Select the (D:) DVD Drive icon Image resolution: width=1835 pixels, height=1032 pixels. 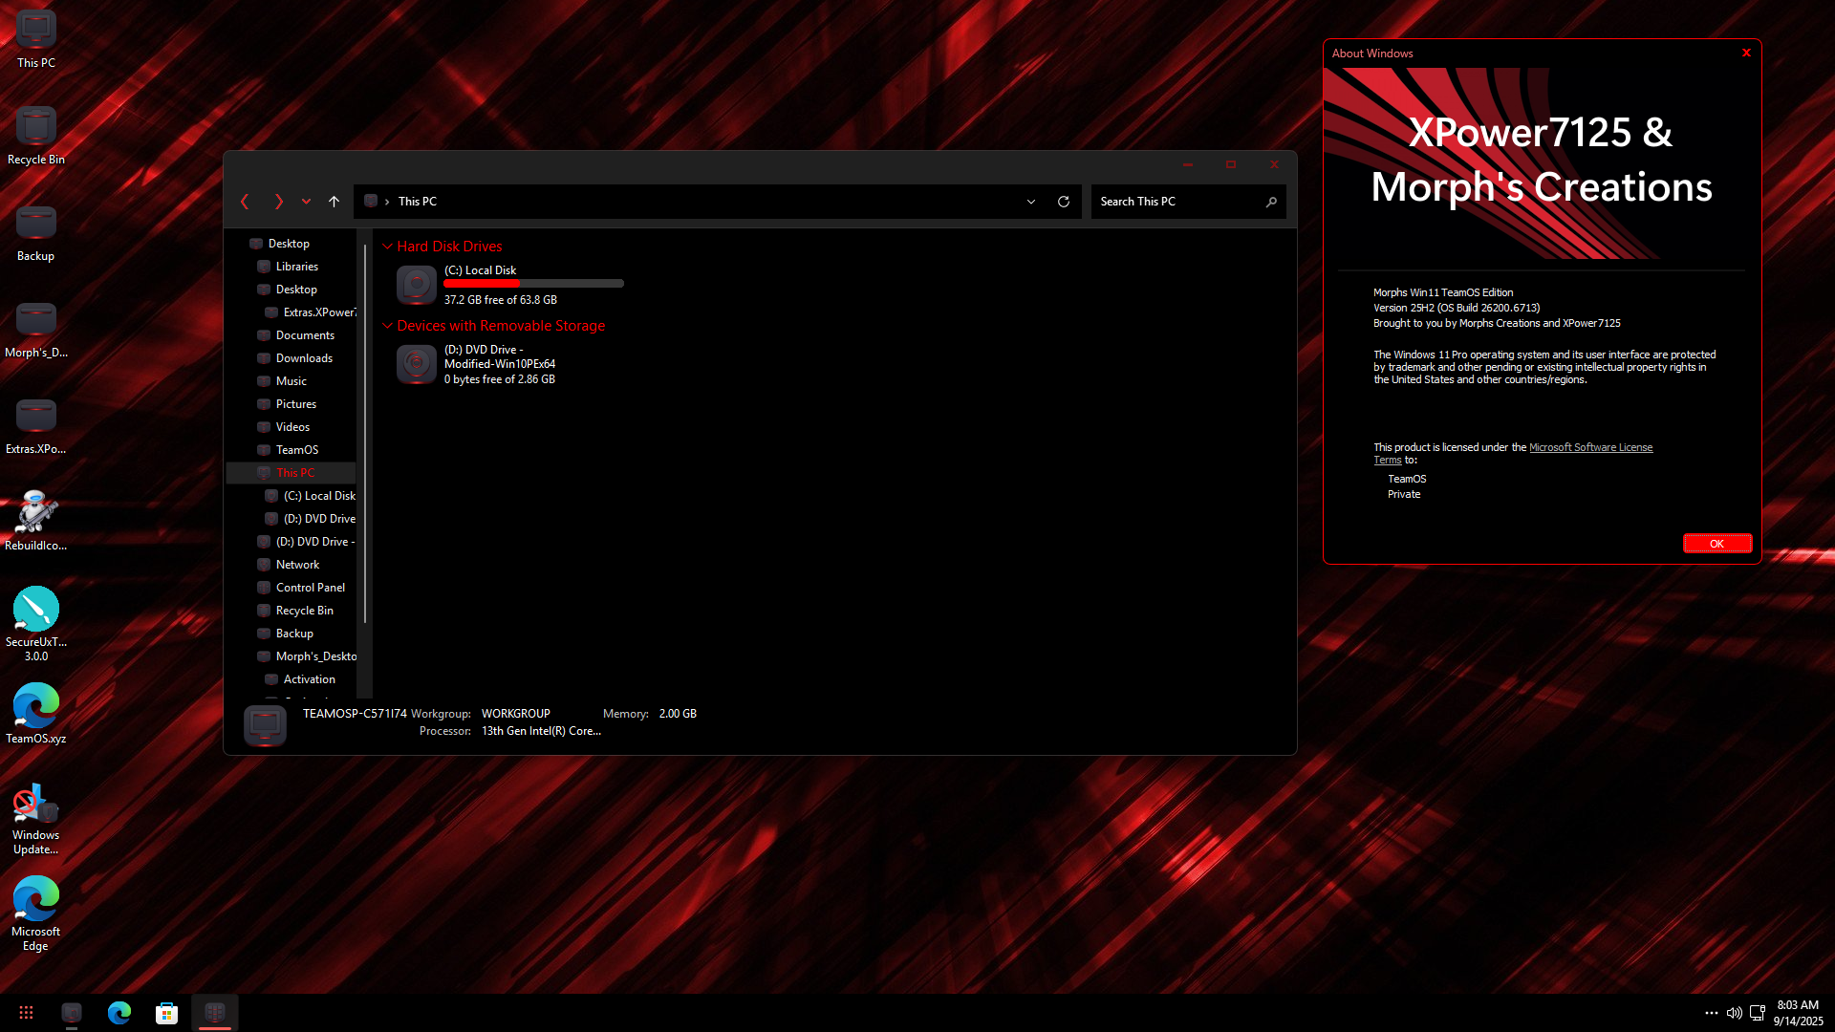pyautogui.click(x=417, y=364)
